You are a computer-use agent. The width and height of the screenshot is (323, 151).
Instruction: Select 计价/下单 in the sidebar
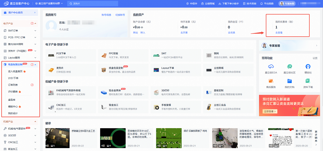click(13, 78)
